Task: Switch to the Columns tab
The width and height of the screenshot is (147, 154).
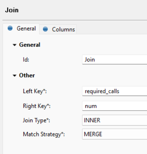Action: click(x=58, y=29)
